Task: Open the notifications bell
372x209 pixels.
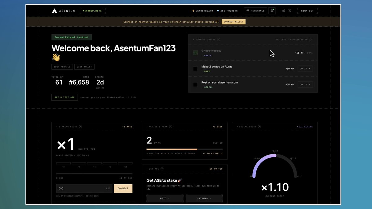Action: click(x=272, y=11)
